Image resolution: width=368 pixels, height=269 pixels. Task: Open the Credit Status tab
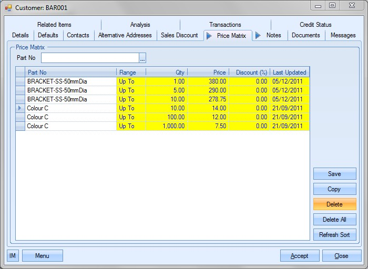[x=315, y=25]
